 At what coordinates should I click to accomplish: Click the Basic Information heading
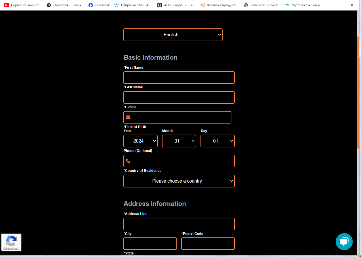click(x=151, y=57)
